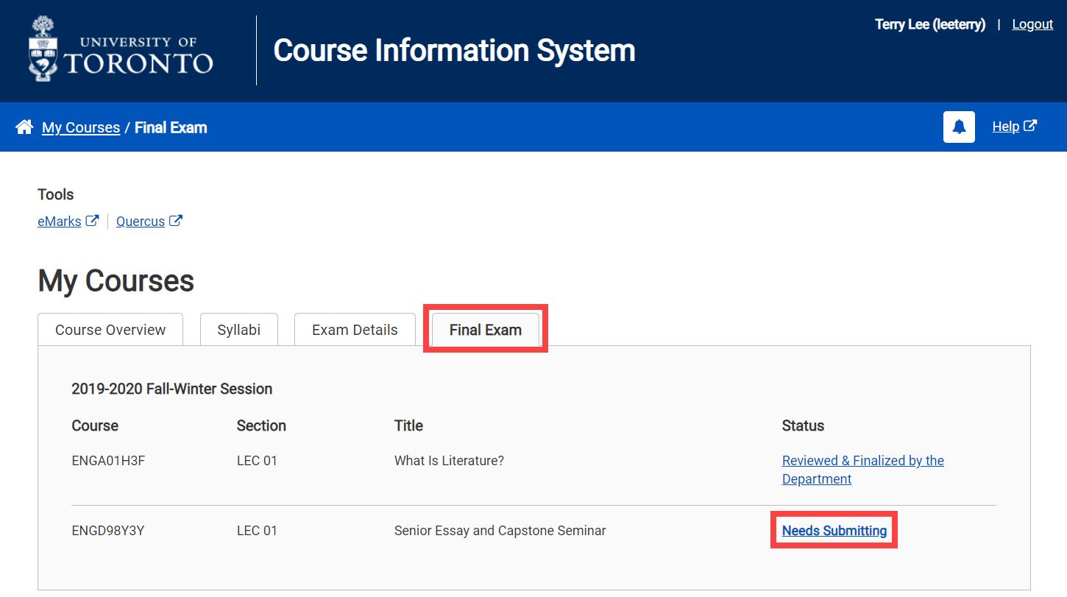Open the Help link
Screen dimensions: 1067x597
pyautogui.click(x=1005, y=127)
